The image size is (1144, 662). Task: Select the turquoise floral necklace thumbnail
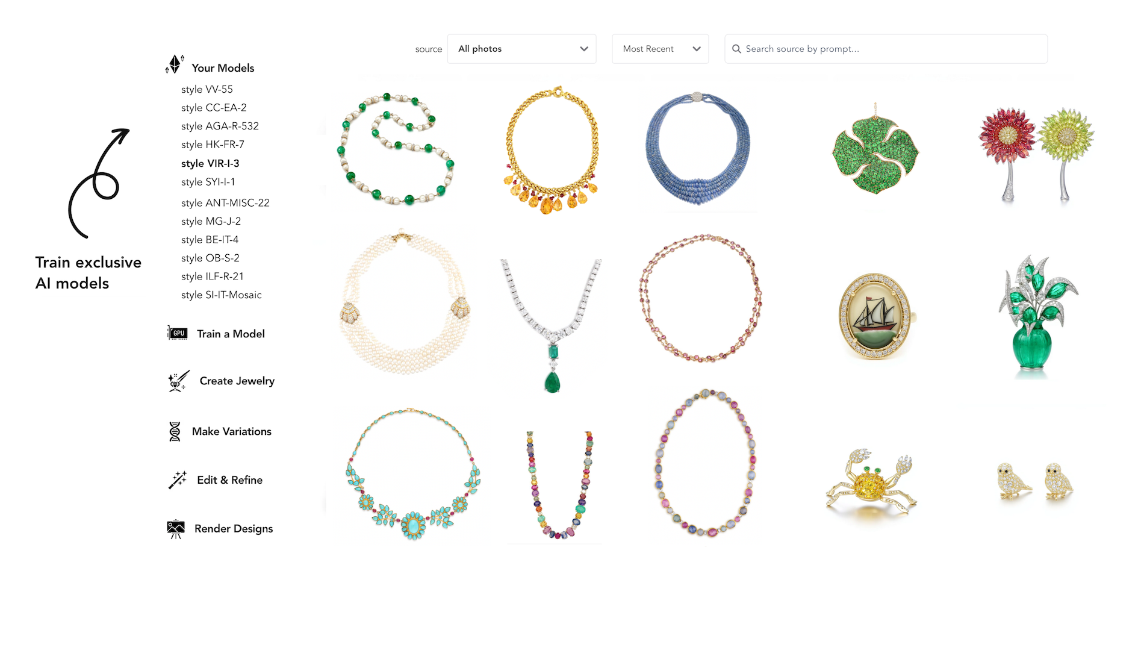[x=413, y=474]
